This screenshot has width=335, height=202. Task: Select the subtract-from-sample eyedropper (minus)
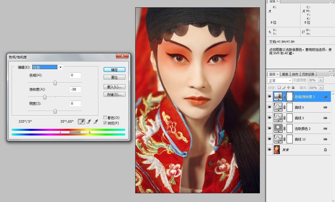click(96, 122)
